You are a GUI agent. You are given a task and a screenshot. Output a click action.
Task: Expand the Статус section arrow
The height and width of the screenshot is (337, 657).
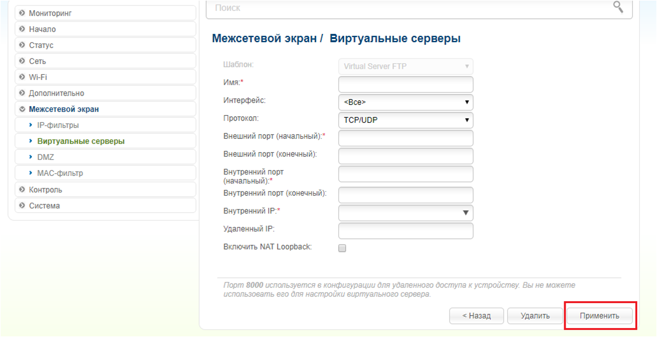pyautogui.click(x=22, y=45)
